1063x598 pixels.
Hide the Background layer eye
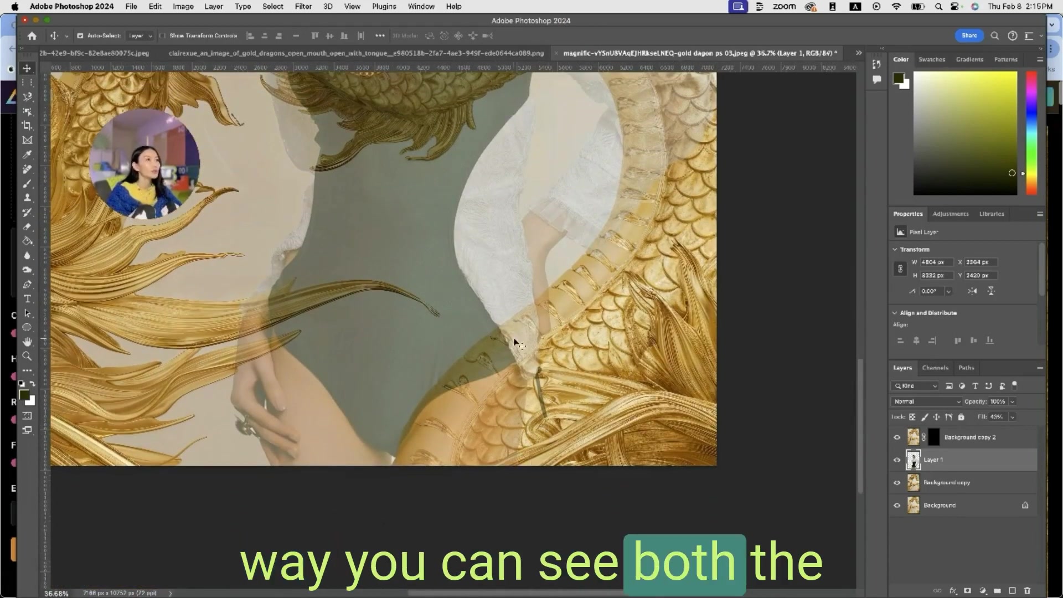pos(897,505)
